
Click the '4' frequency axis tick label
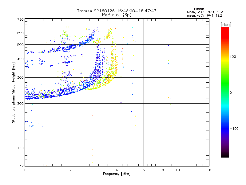tap(117, 170)
